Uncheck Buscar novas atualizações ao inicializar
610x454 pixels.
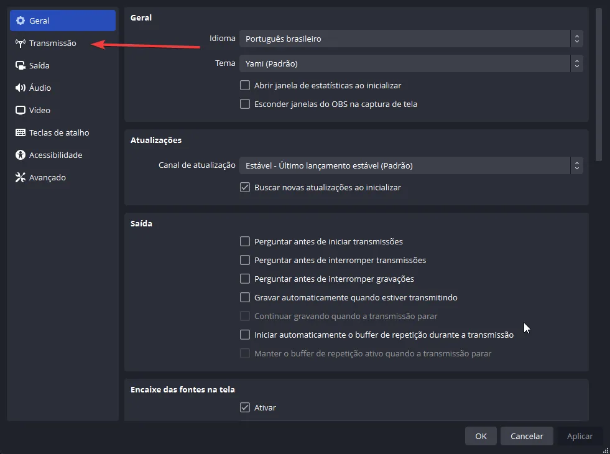[x=245, y=187]
